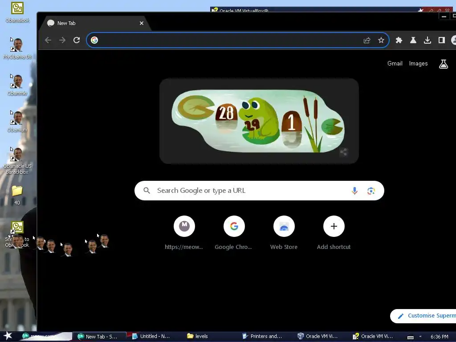The image size is (456, 342).
Task: Select MyObama 08 desktop icon
Action: pos(17,49)
